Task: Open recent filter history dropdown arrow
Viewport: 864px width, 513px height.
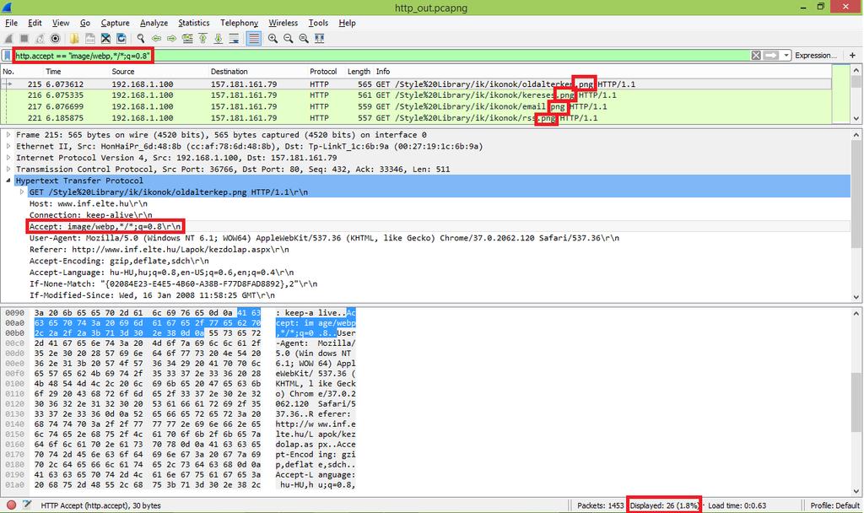Action: pos(786,56)
